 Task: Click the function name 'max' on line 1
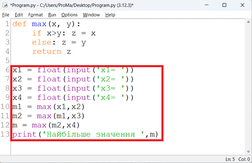[x=39, y=24]
